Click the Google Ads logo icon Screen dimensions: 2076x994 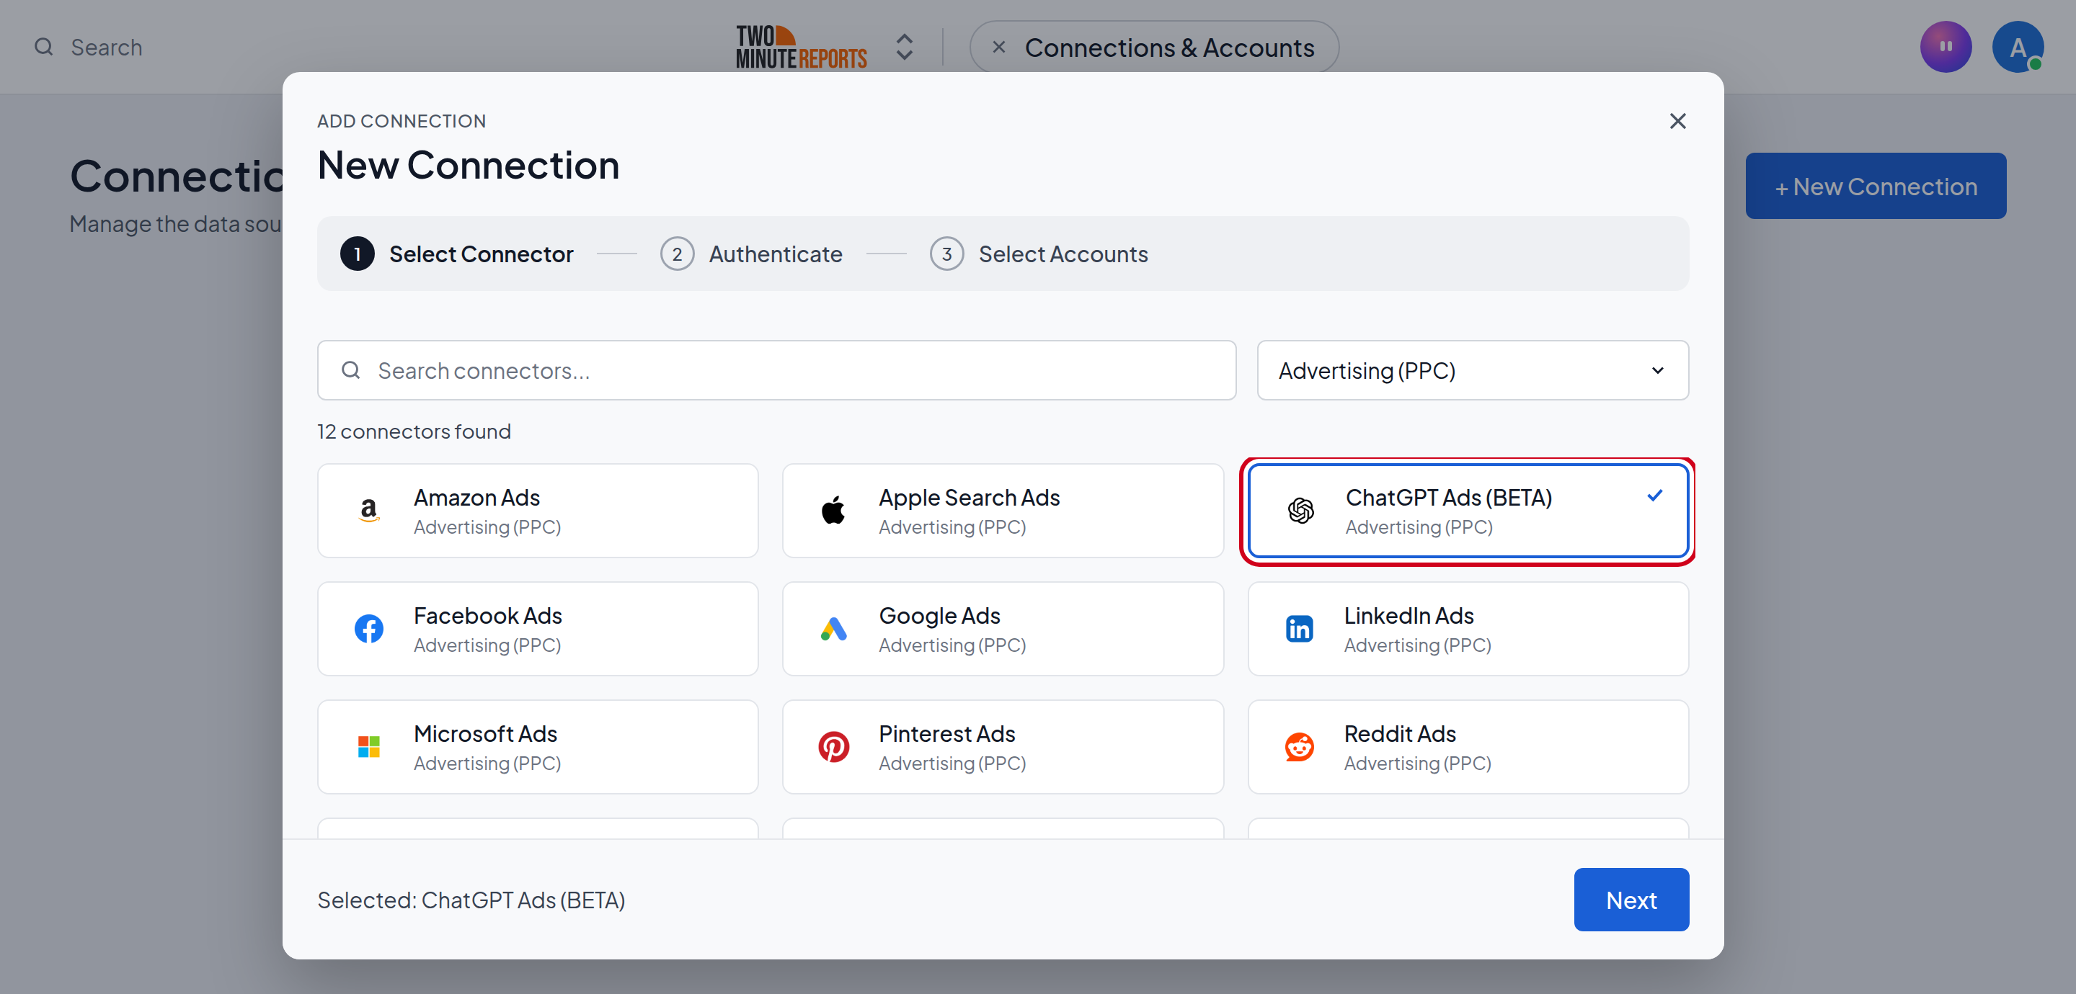(833, 628)
